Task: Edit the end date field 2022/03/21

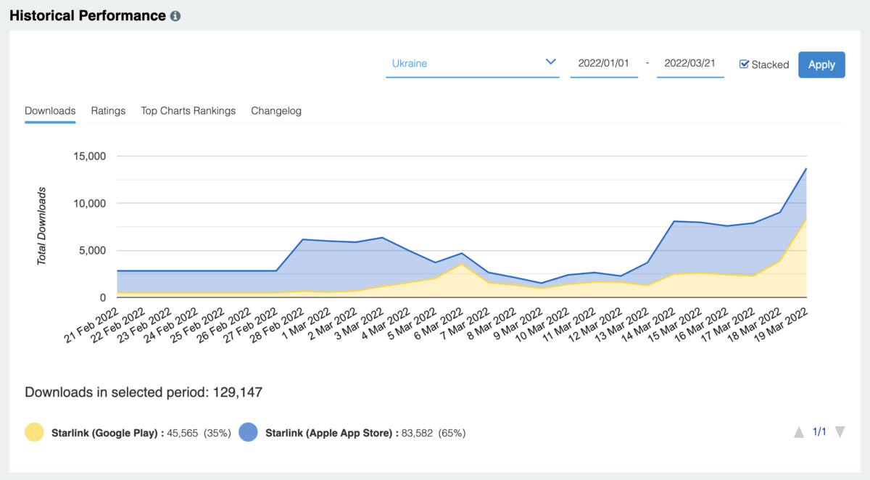Action: coord(690,64)
